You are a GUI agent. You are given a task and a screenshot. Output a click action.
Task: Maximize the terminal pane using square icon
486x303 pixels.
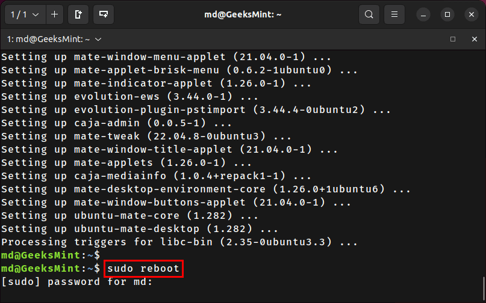(453, 39)
